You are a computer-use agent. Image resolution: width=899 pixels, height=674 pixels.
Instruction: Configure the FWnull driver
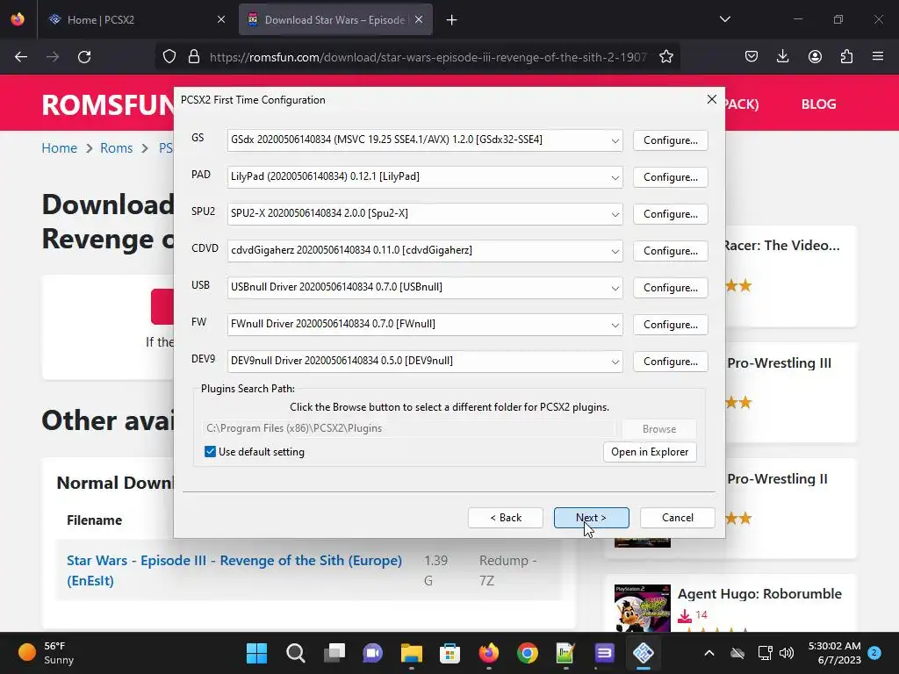tap(670, 325)
